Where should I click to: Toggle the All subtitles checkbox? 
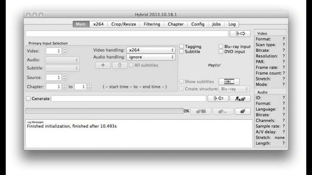[x=131, y=65]
